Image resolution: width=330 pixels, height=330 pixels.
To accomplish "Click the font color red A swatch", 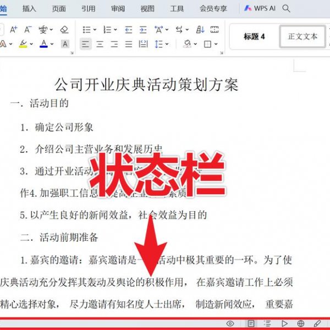I will (x=43, y=44).
